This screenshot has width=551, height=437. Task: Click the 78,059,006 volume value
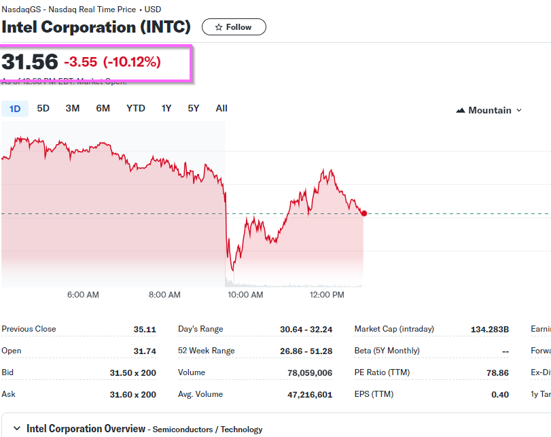(310, 373)
